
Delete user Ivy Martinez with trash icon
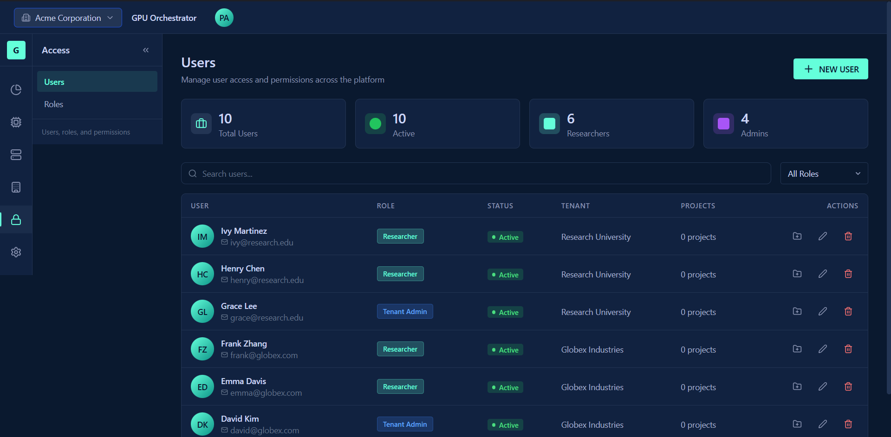tap(848, 237)
